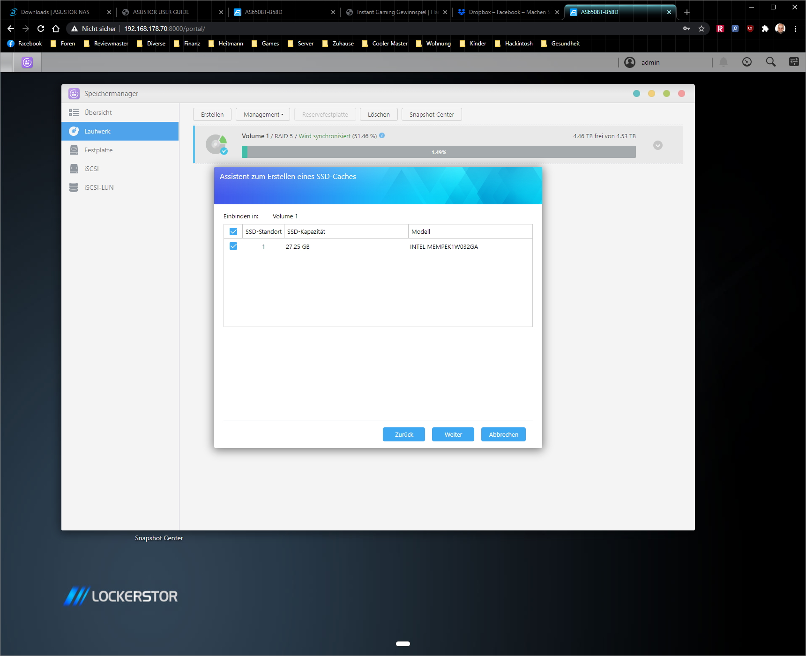Open the admin user account icon

click(x=630, y=62)
